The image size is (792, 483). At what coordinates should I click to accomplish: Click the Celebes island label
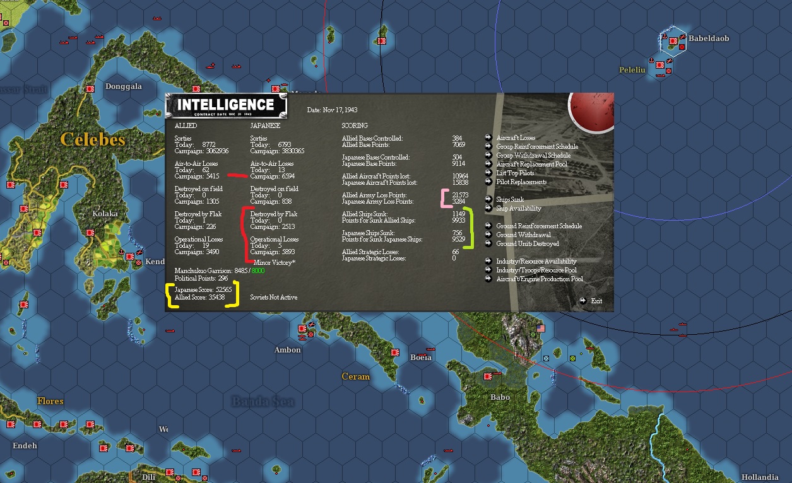pos(93,139)
